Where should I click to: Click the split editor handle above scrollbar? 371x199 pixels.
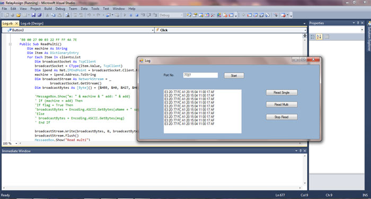pyautogui.click(x=305, y=35)
